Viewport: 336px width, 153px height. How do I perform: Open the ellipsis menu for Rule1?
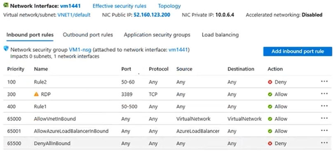[324, 106]
